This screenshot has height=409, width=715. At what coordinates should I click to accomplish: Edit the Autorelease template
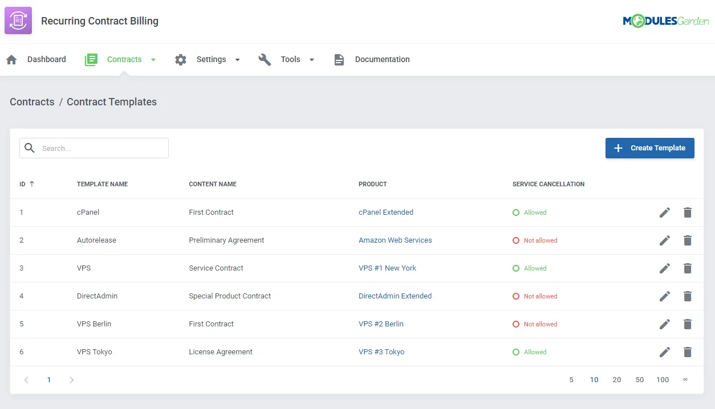tap(665, 240)
